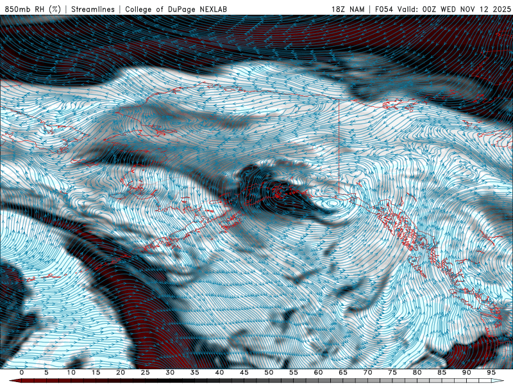The image size is (513, 384).
Task: Select the "18Z NAM" model run label
Action: (348, 9)
